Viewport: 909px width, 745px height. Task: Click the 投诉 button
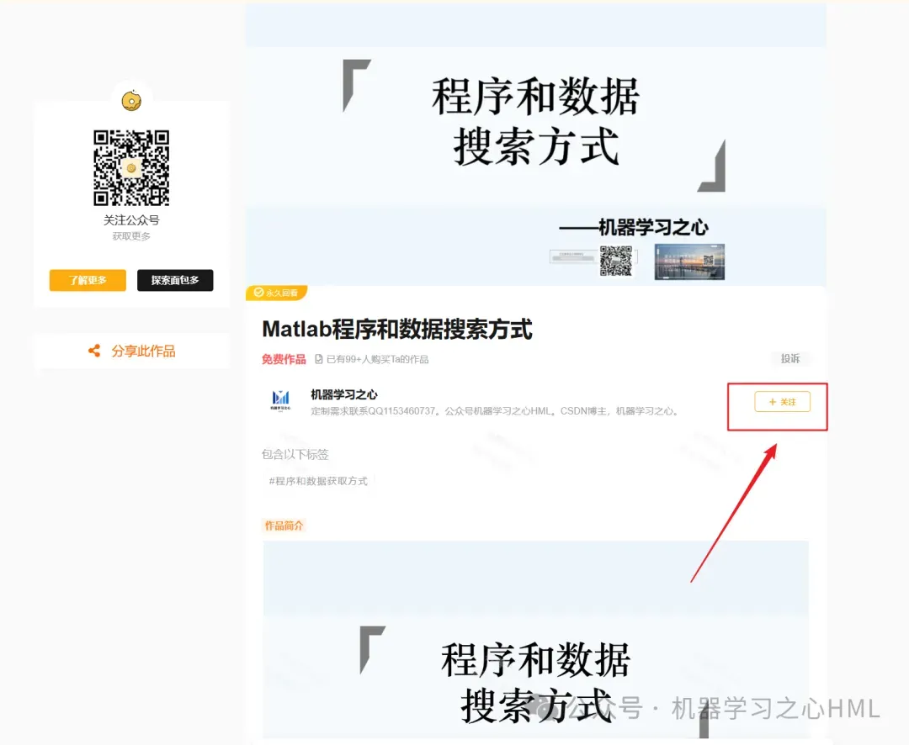point(790,358)
